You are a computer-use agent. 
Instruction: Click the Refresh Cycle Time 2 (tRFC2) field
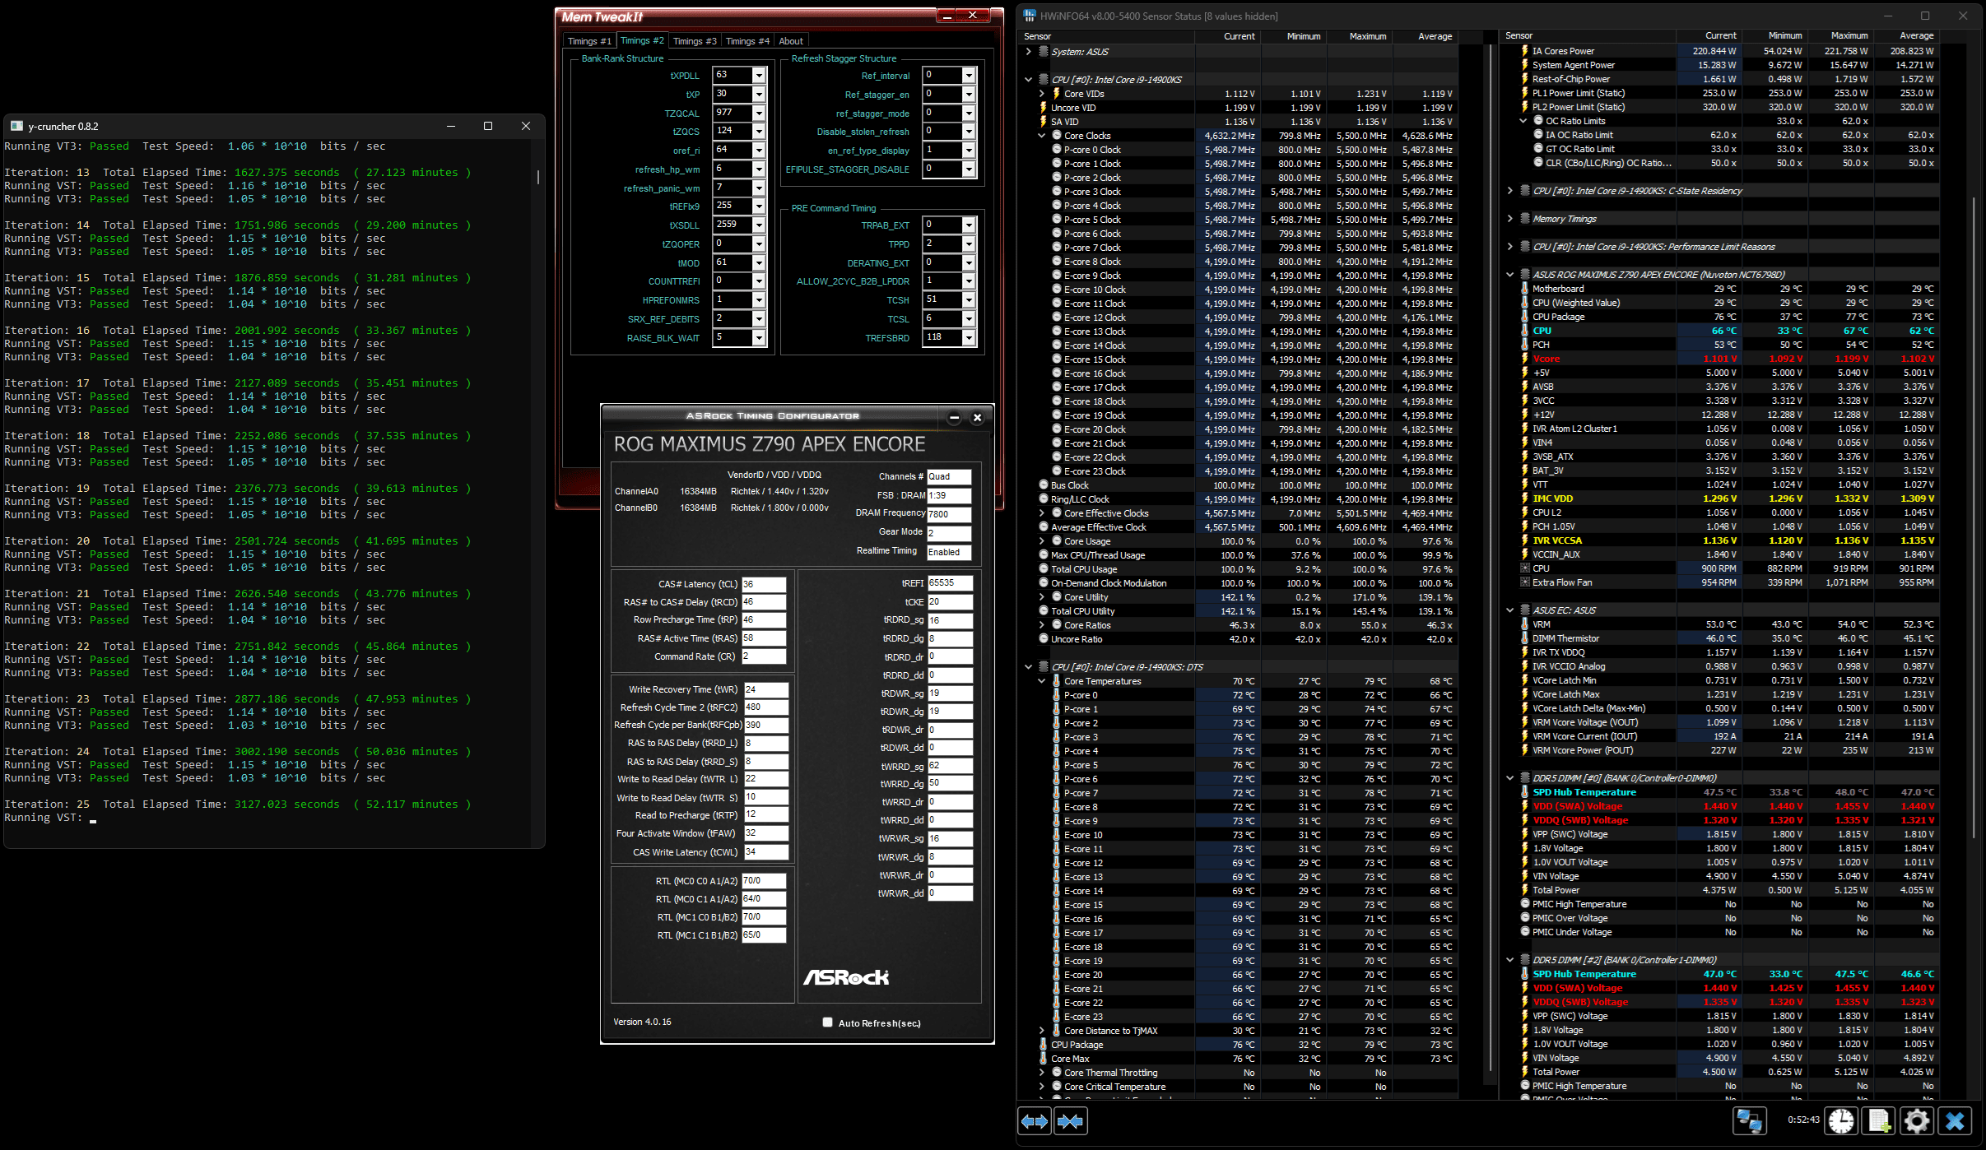766,707
